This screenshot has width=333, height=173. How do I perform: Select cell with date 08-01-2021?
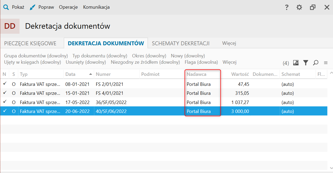click(x=77, y=84)
